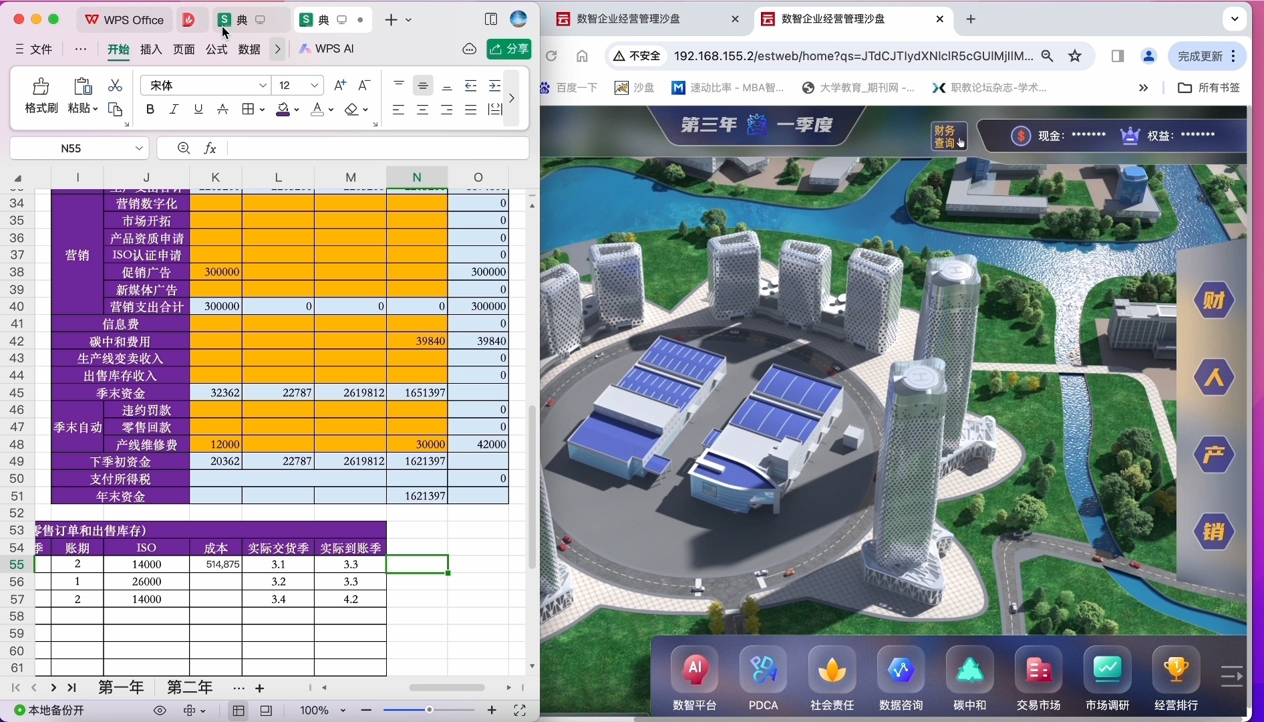Switch to the 页面 ribbon tab

pyautogui.click(x=184, y=49)
